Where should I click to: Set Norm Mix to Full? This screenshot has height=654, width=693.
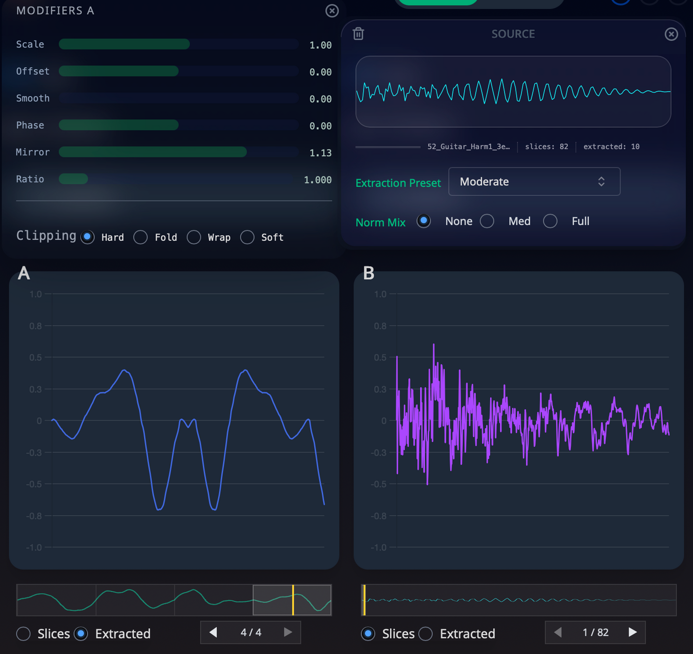(550, 221)
